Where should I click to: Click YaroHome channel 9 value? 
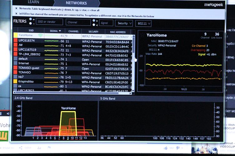click(205, 34)
